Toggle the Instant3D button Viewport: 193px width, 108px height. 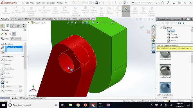pos(126,11)
